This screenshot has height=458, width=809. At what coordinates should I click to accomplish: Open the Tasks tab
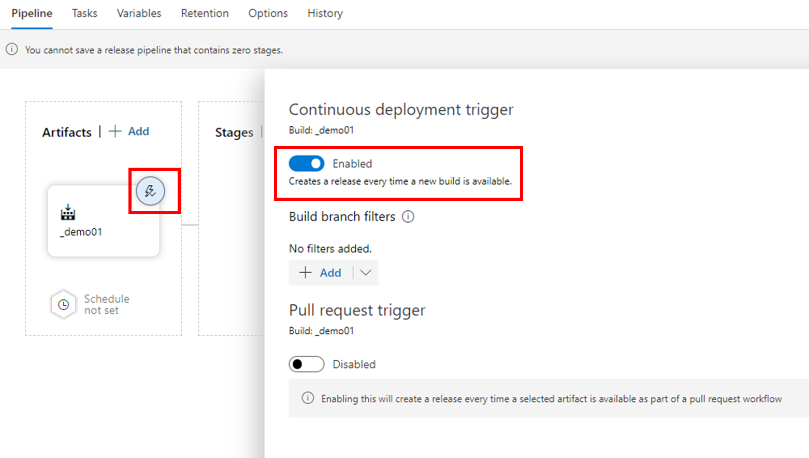84,13
